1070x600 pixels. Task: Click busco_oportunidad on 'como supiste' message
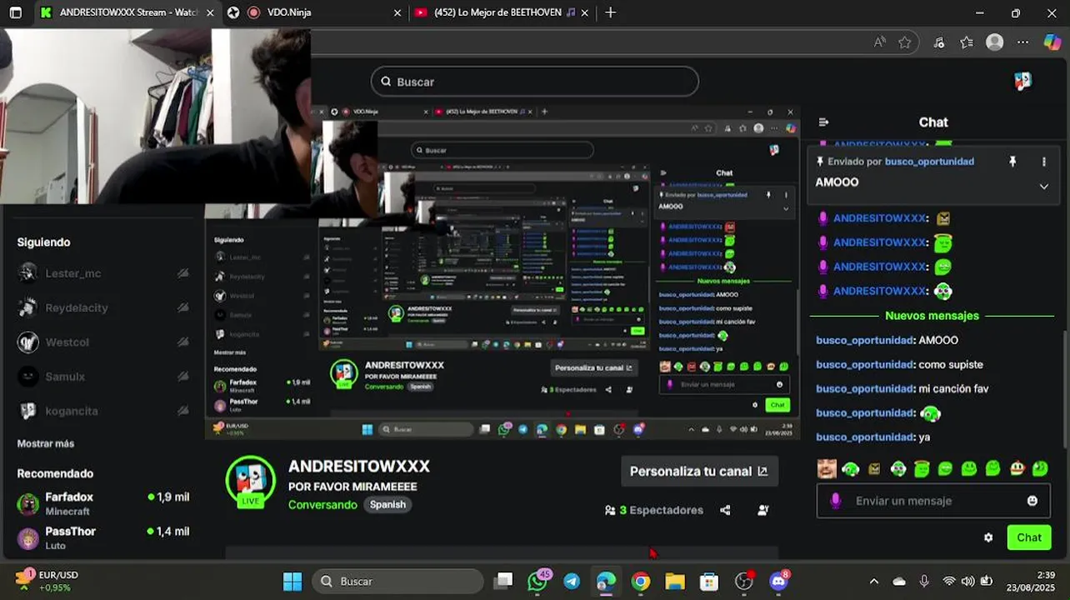(866, 364)
